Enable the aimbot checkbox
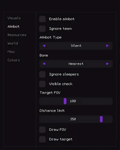 (x=42, y=19)
